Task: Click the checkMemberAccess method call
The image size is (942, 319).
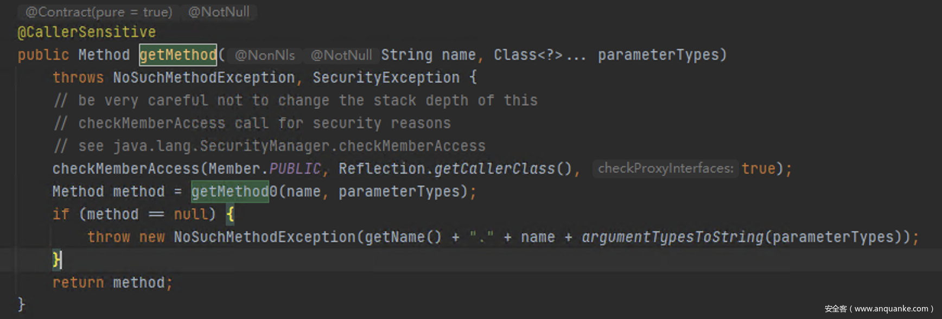Action: click(x=126, y=169)
